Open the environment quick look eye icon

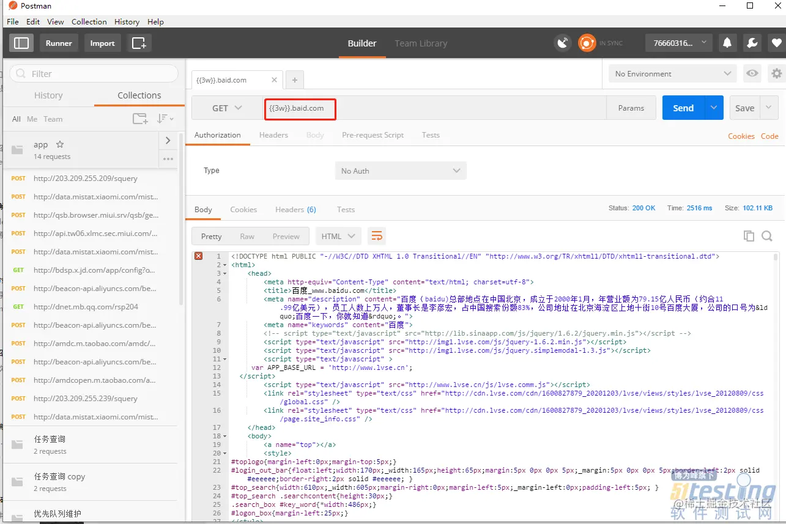pos(752,73)
